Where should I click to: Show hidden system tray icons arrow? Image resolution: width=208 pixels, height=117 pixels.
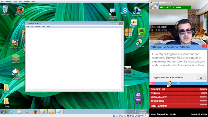[129, 112]
